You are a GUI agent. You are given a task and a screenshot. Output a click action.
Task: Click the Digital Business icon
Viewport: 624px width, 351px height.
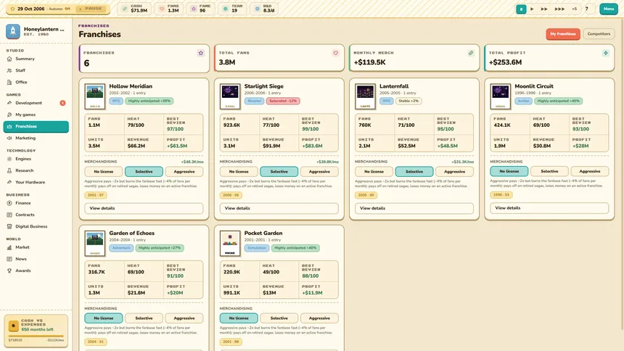9,226
